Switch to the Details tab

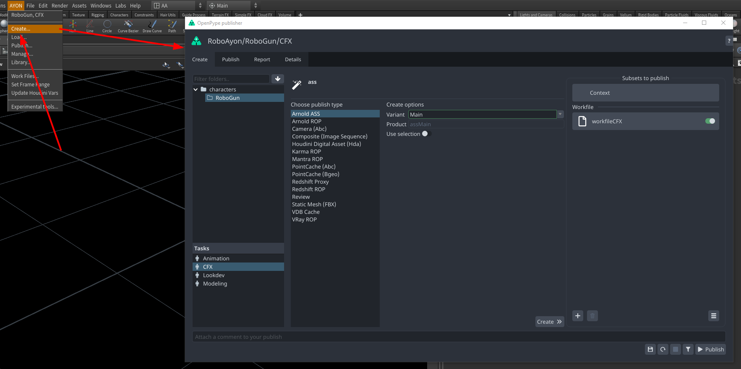pyautogui.click(x=293, y=59)
